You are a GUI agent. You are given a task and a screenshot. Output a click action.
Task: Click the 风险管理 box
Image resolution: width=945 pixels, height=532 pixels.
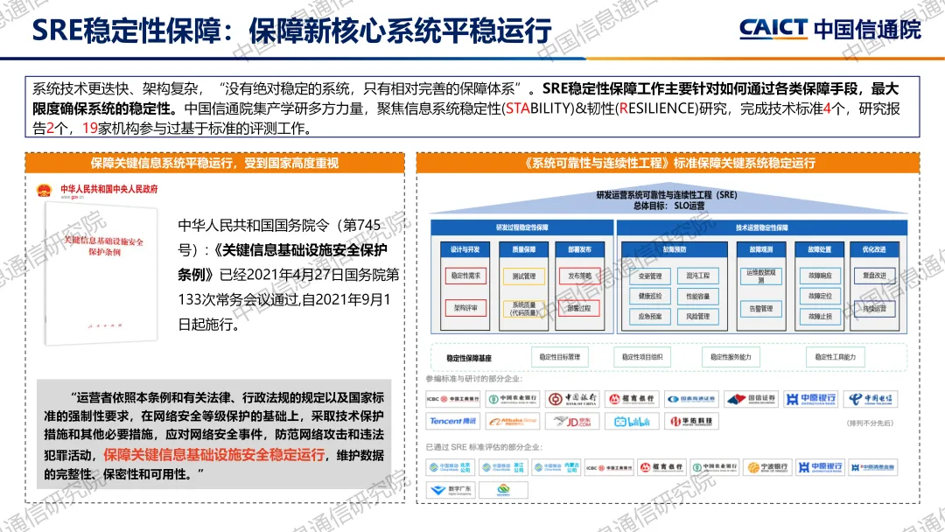(698, 316)
